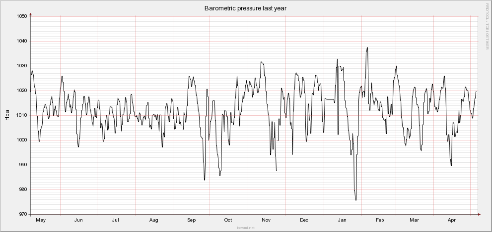Viewport: 492px width, 232px height.
Task: Click the May month label
Action: 41,220
